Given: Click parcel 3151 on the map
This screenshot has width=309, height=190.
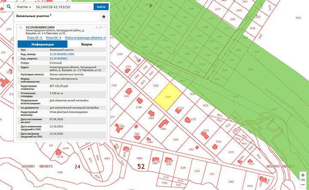Looking at the screenshot, I should tap(212, 174).
